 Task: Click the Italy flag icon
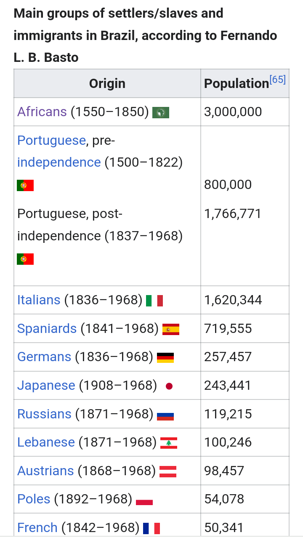click(x=154, y=301)
